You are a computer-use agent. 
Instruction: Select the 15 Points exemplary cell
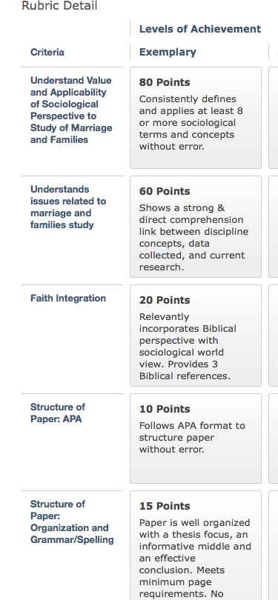point(196,546)
